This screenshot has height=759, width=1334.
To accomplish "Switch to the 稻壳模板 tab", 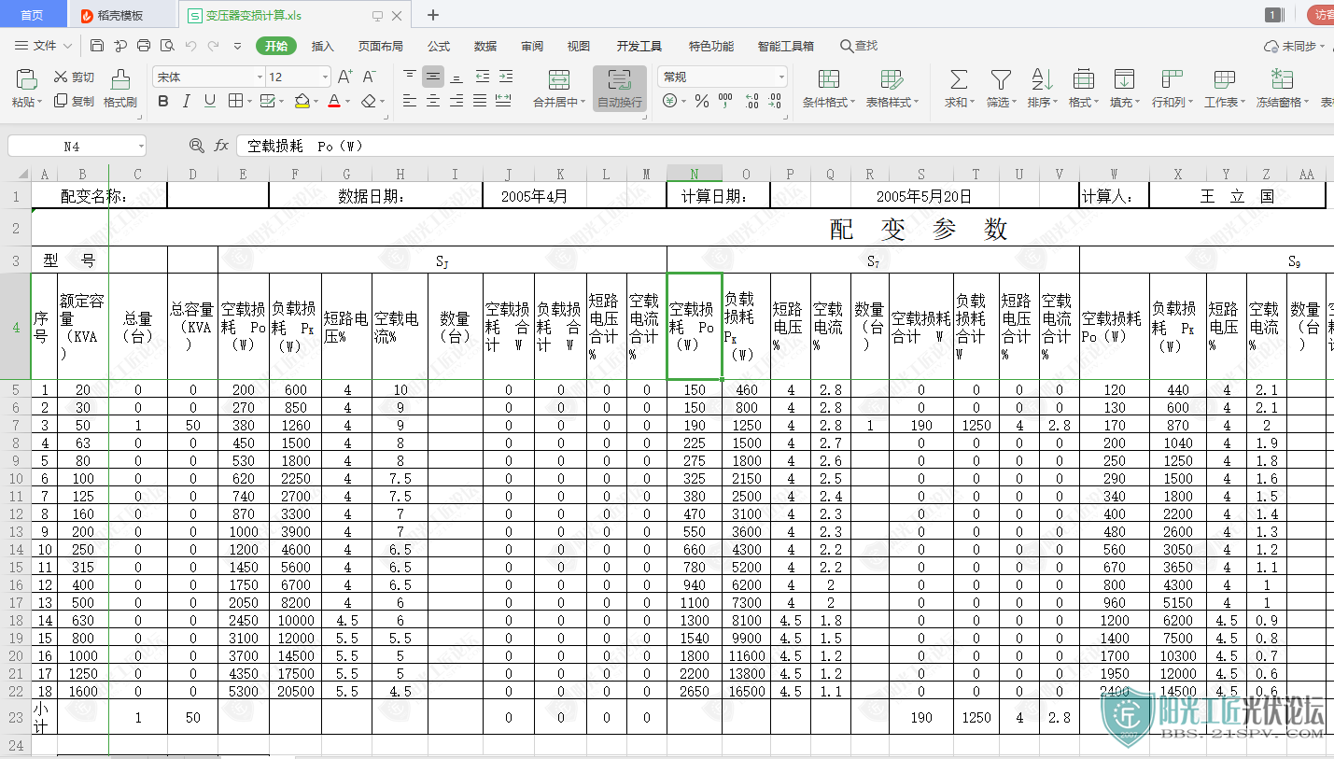I will (x=122, y=15).
